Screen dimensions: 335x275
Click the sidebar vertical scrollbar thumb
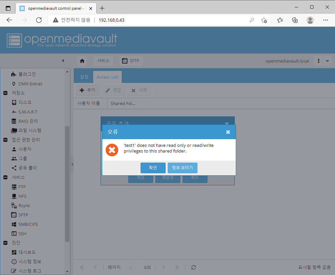[67, 184]
